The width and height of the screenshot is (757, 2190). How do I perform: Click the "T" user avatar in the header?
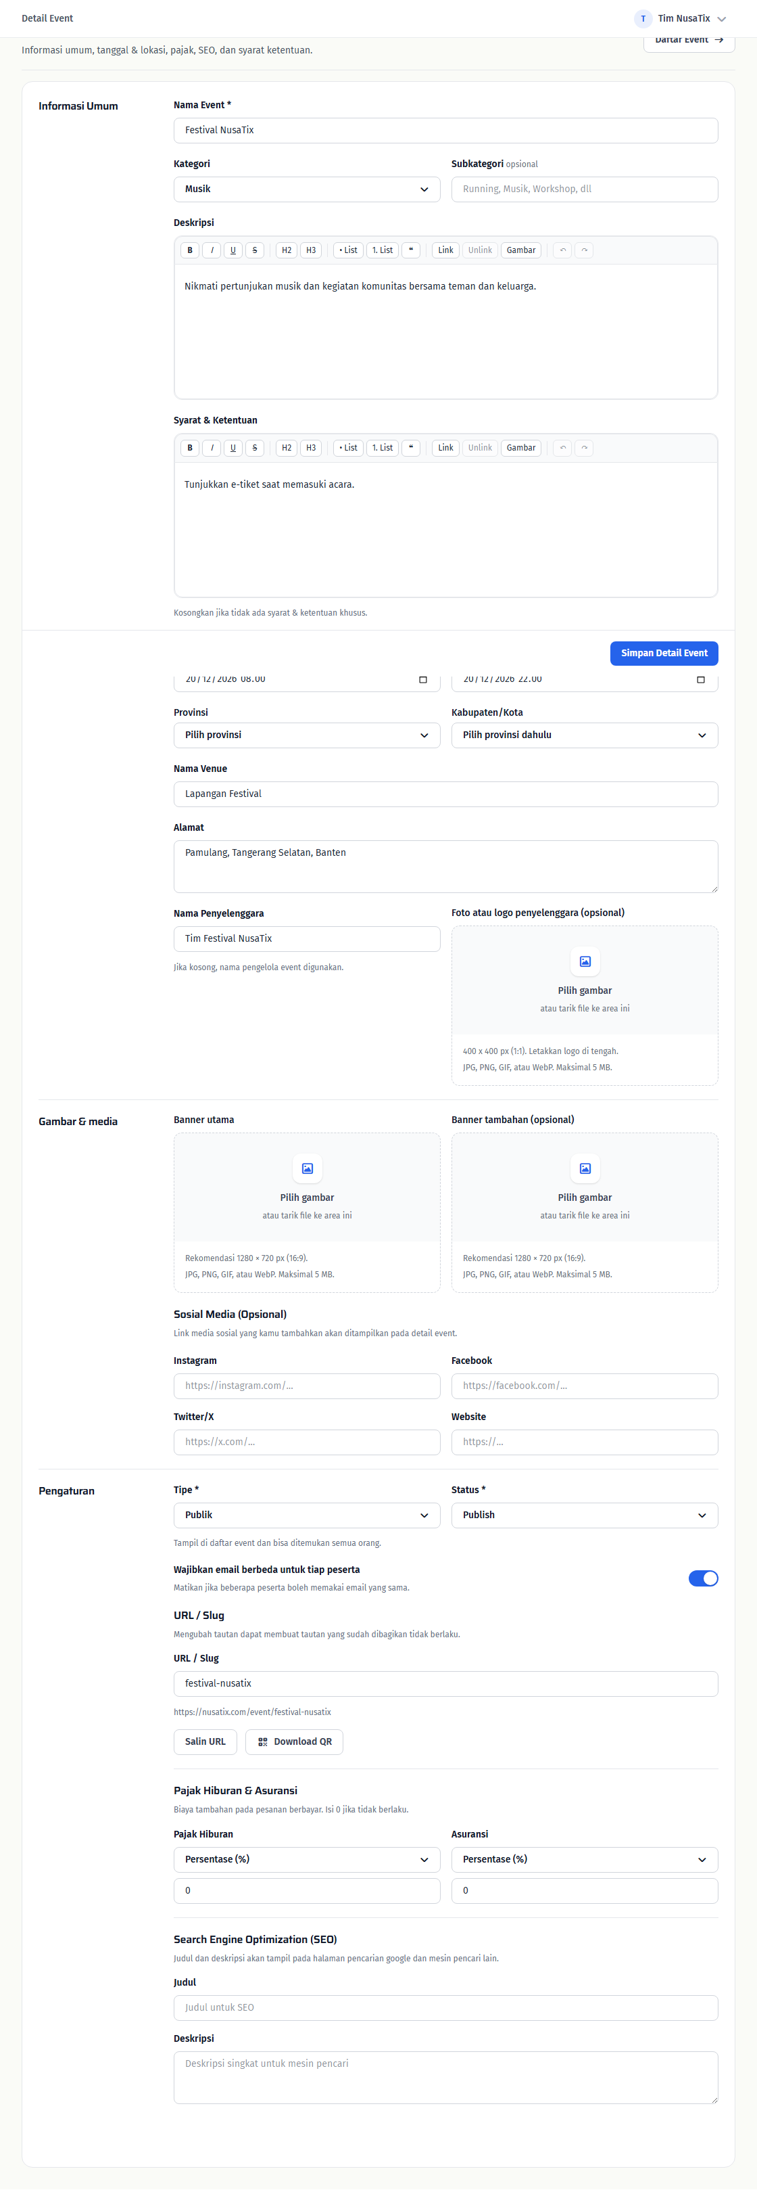(643, 19)
